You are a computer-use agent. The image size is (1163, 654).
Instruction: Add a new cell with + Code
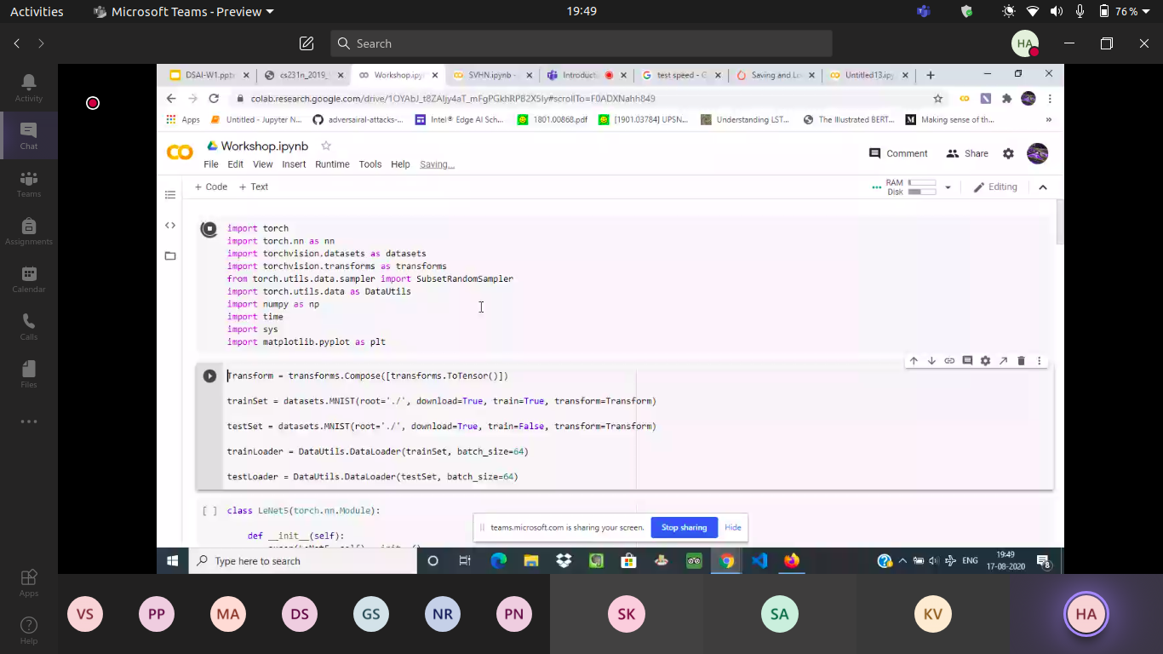click(211, 186)
